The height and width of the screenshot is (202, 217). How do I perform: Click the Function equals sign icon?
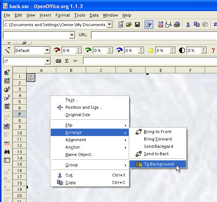click(75, 61)
